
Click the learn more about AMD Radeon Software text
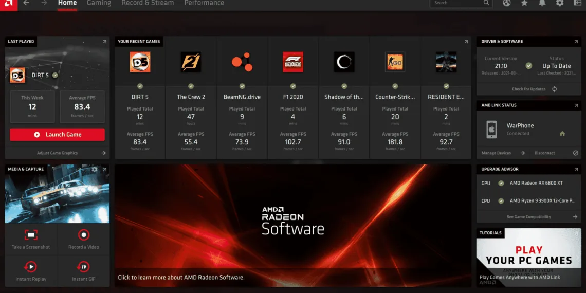pos(181,277)
